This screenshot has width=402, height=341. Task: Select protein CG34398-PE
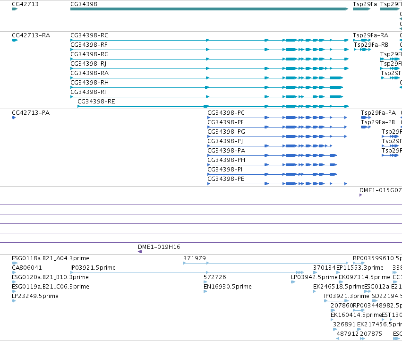point(226,179)
